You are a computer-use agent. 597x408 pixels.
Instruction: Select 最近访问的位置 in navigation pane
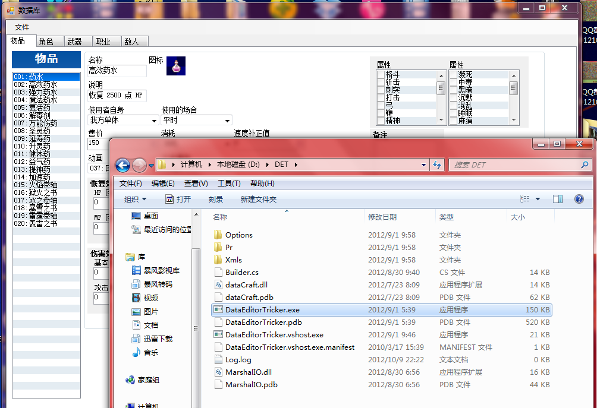click(x=161, y=230)
